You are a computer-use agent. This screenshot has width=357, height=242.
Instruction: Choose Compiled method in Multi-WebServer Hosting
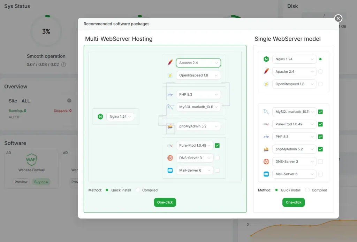(138, 190)
